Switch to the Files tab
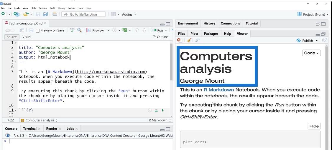 [x=181, y=34]
